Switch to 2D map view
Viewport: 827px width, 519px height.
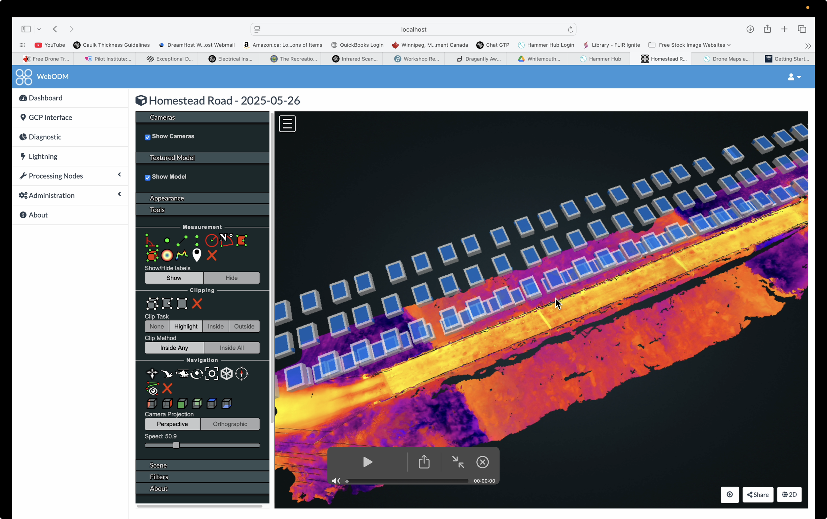(789, 495)
